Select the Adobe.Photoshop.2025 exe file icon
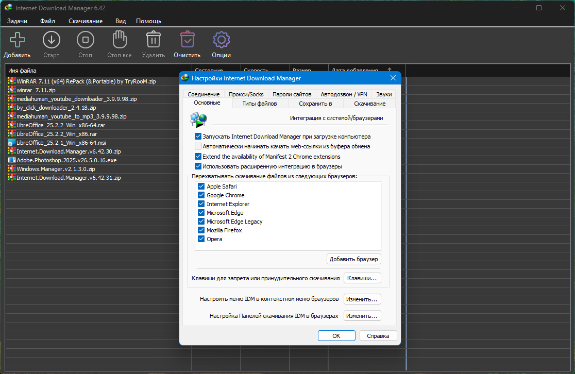 coord(12,160)
